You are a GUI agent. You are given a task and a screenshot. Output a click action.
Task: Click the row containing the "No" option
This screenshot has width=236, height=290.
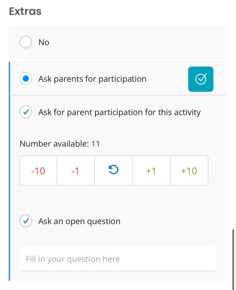(117, 42)
